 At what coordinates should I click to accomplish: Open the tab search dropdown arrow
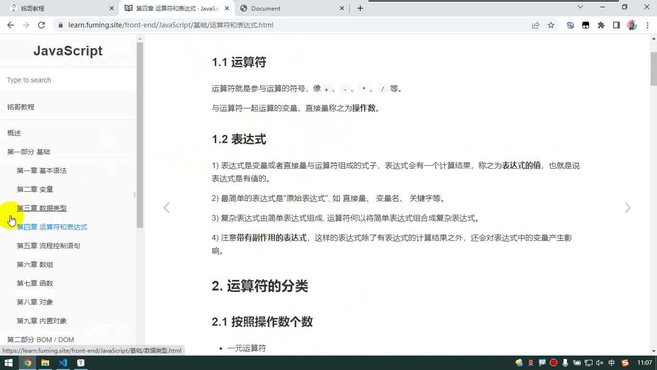pos(580,7)
